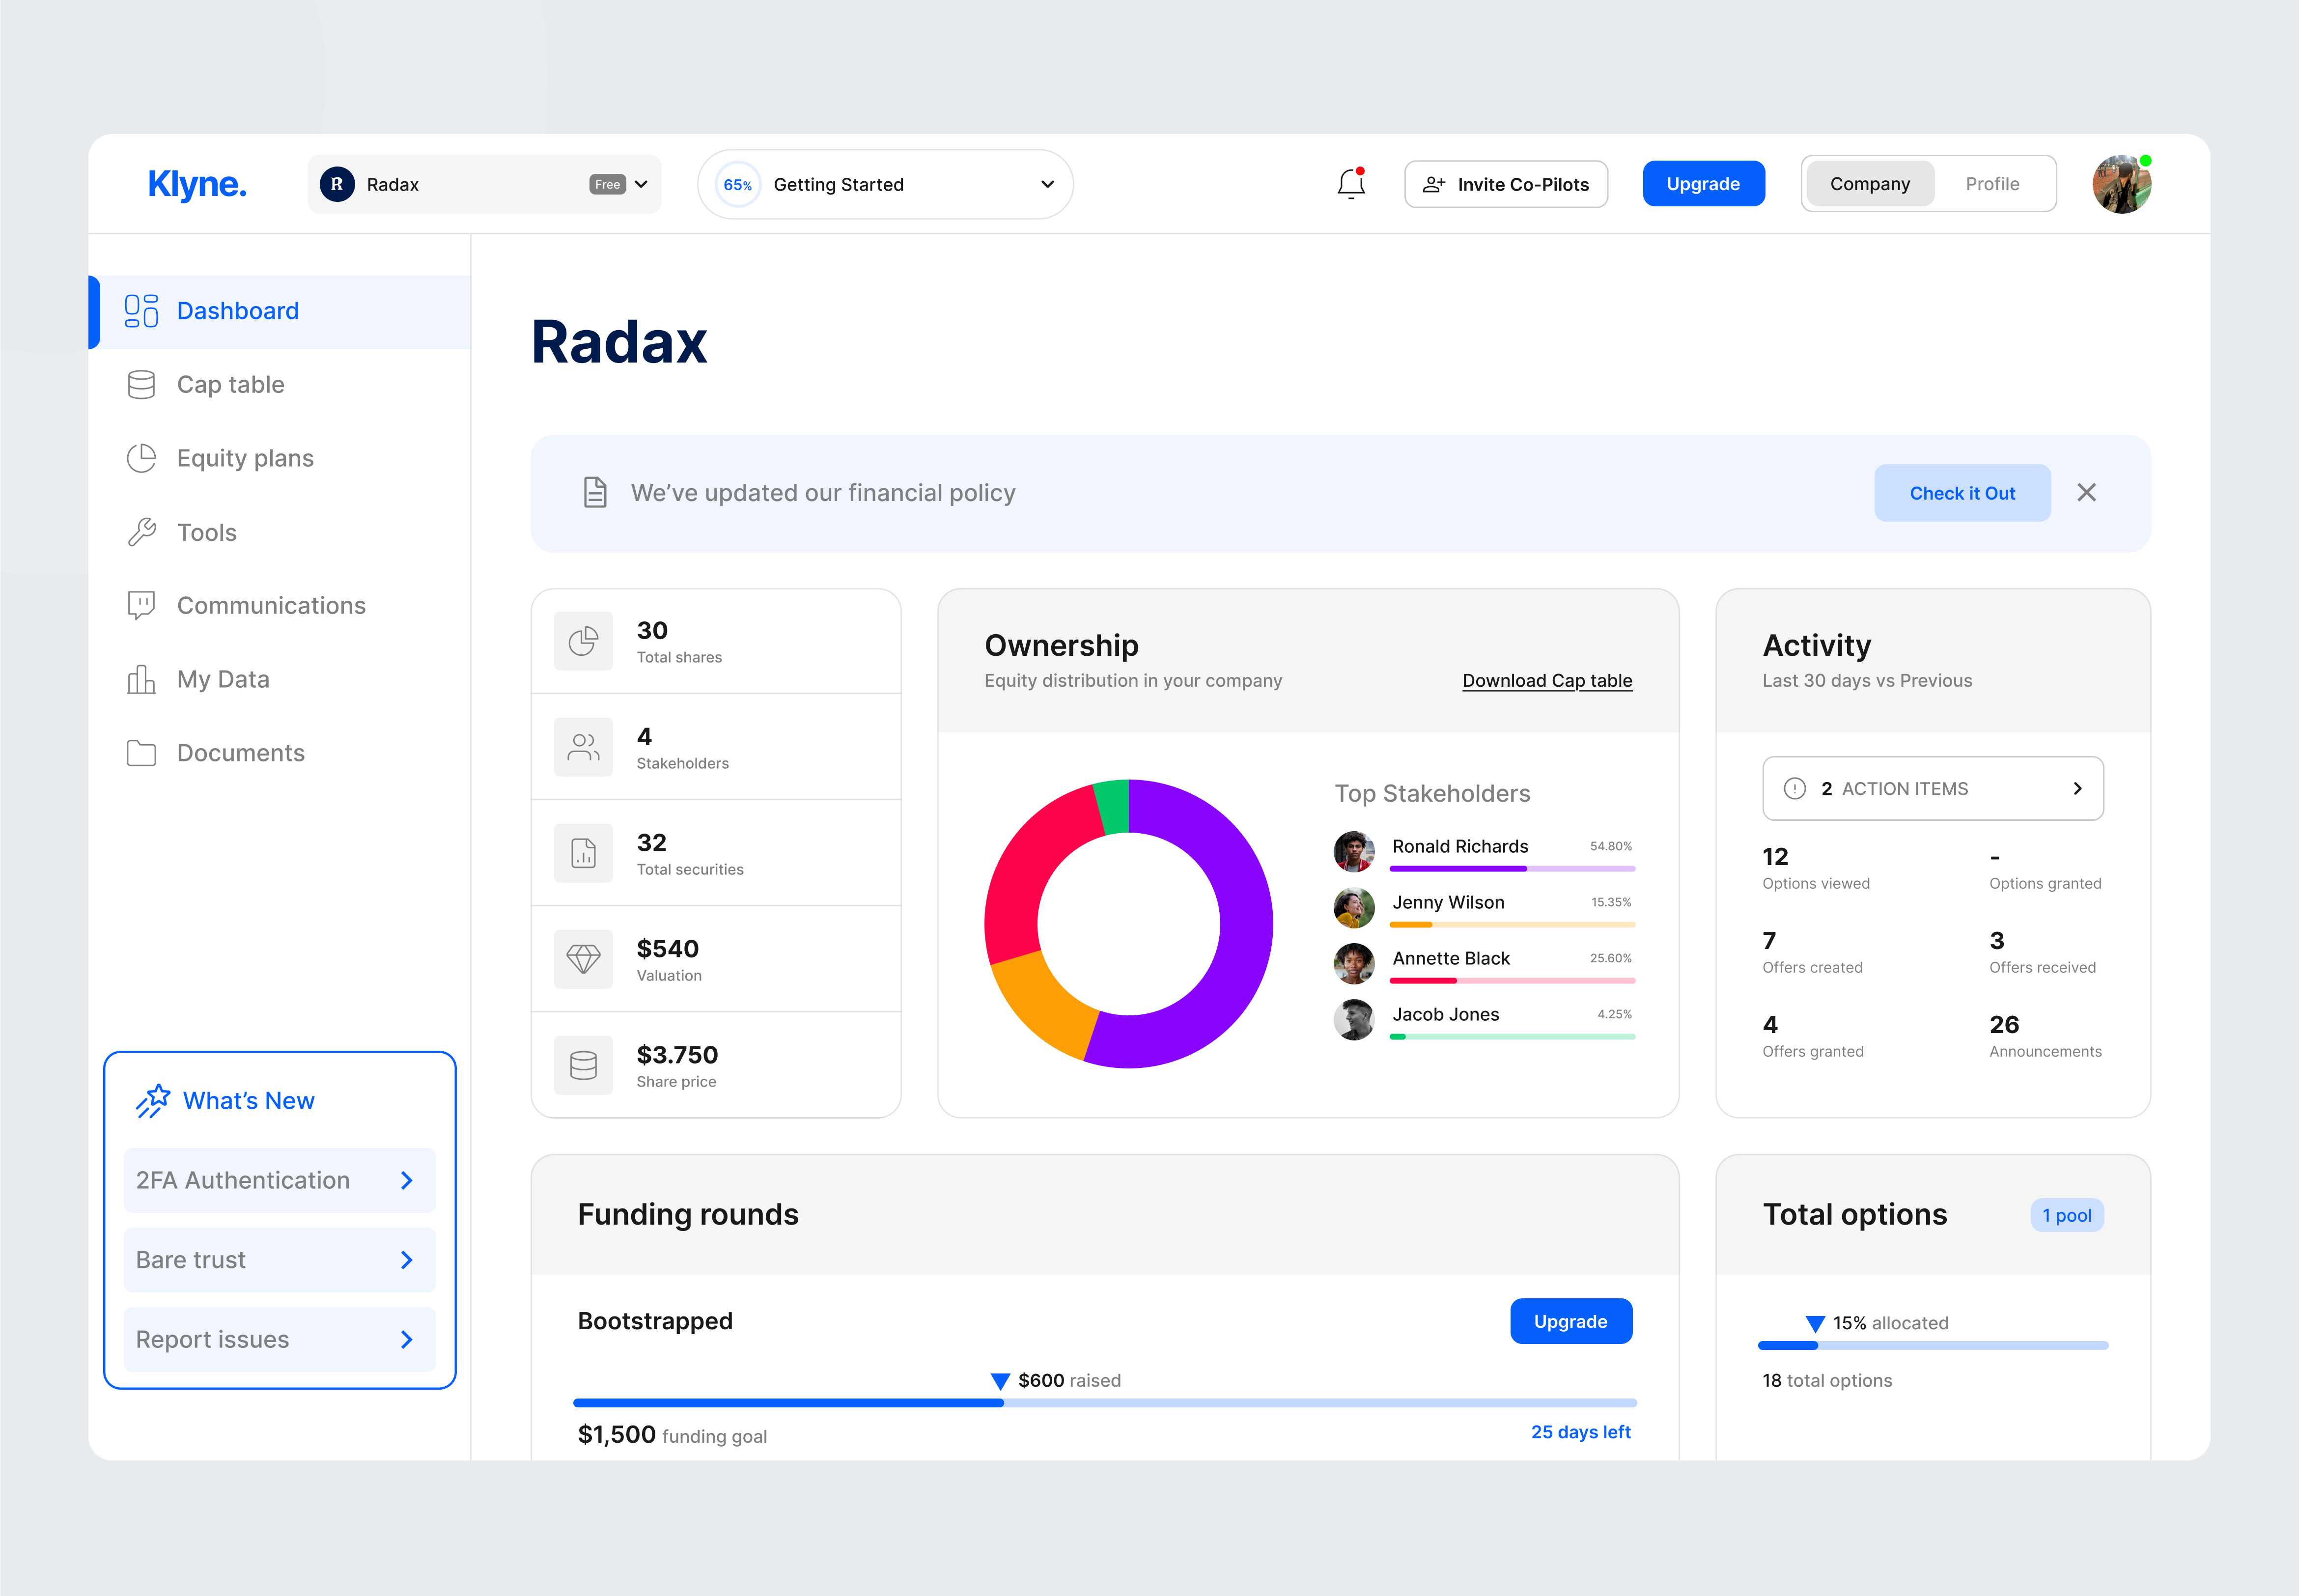Open the What's New sparkle icon
2299x1596 pixels.
[153, 1100]
